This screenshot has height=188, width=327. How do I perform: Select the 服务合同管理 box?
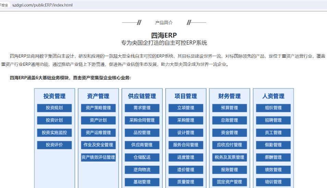pyautogui.click(x=186, y=145)
